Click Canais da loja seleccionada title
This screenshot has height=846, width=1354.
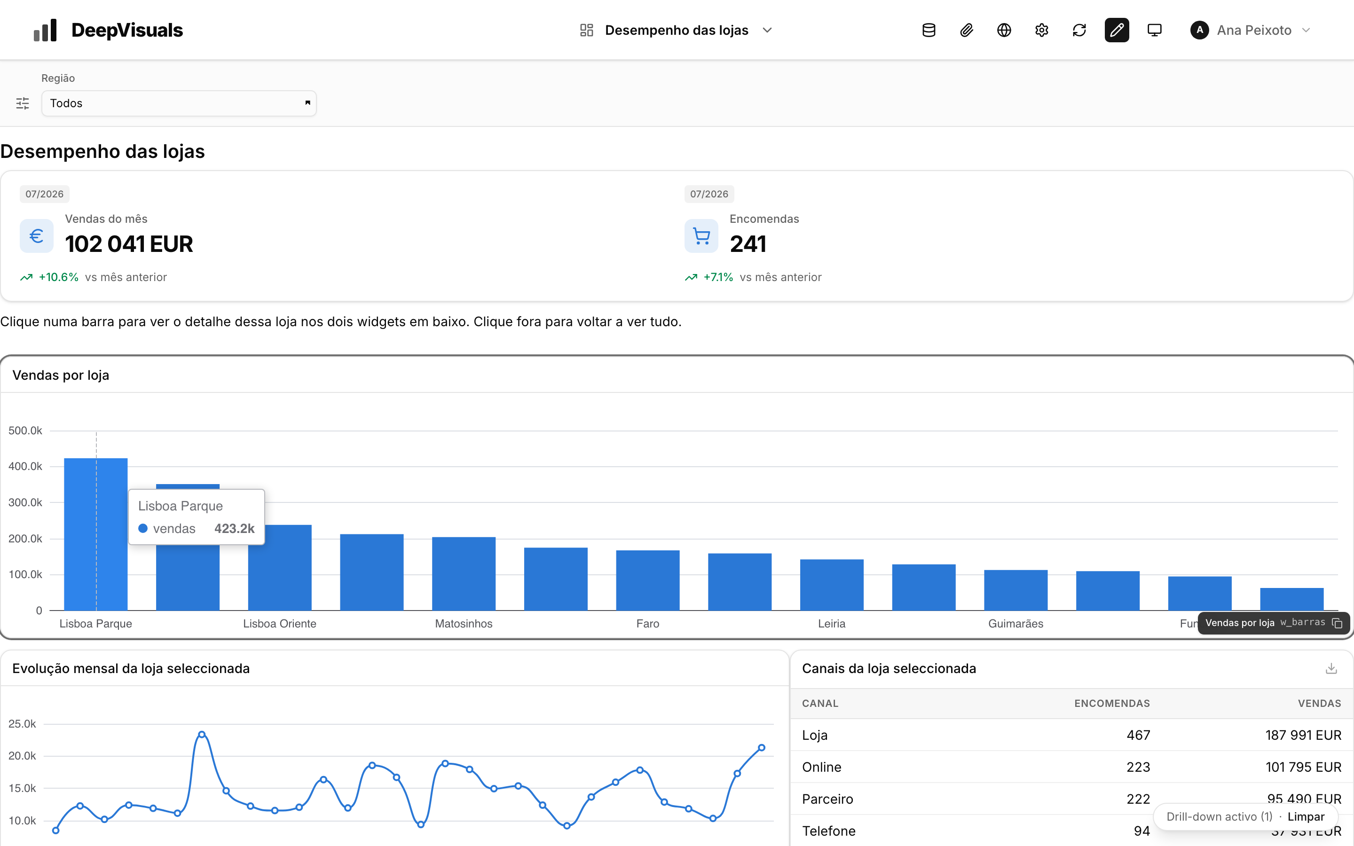(x=889, y=669)
